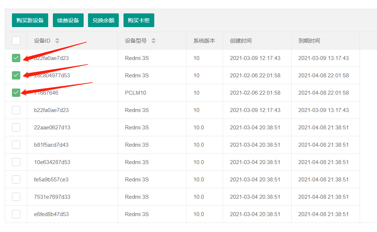This screenshot has height=232, width=377.
Task: Uncheck the checkbox for PCLM10 device row
Action: [16, 93]
